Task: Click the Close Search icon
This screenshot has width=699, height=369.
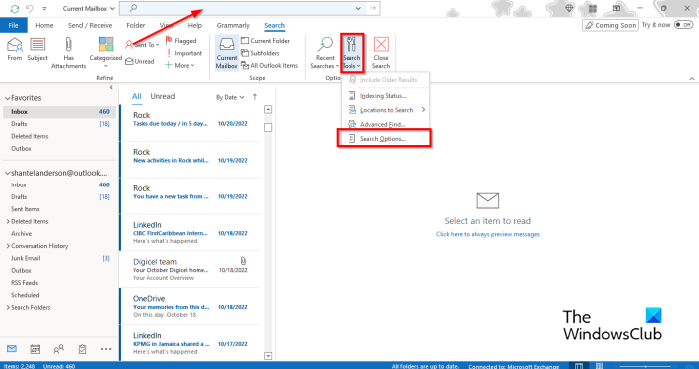Action: pos(381,53)
